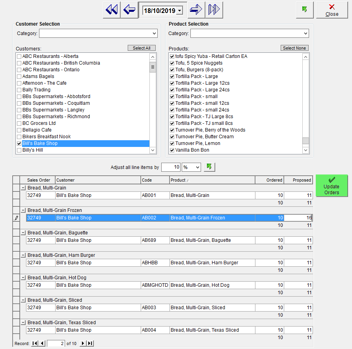This screenshot has height=349, width=352.
Task: Go to next record in navigator
Action: (x=83, y=343)
